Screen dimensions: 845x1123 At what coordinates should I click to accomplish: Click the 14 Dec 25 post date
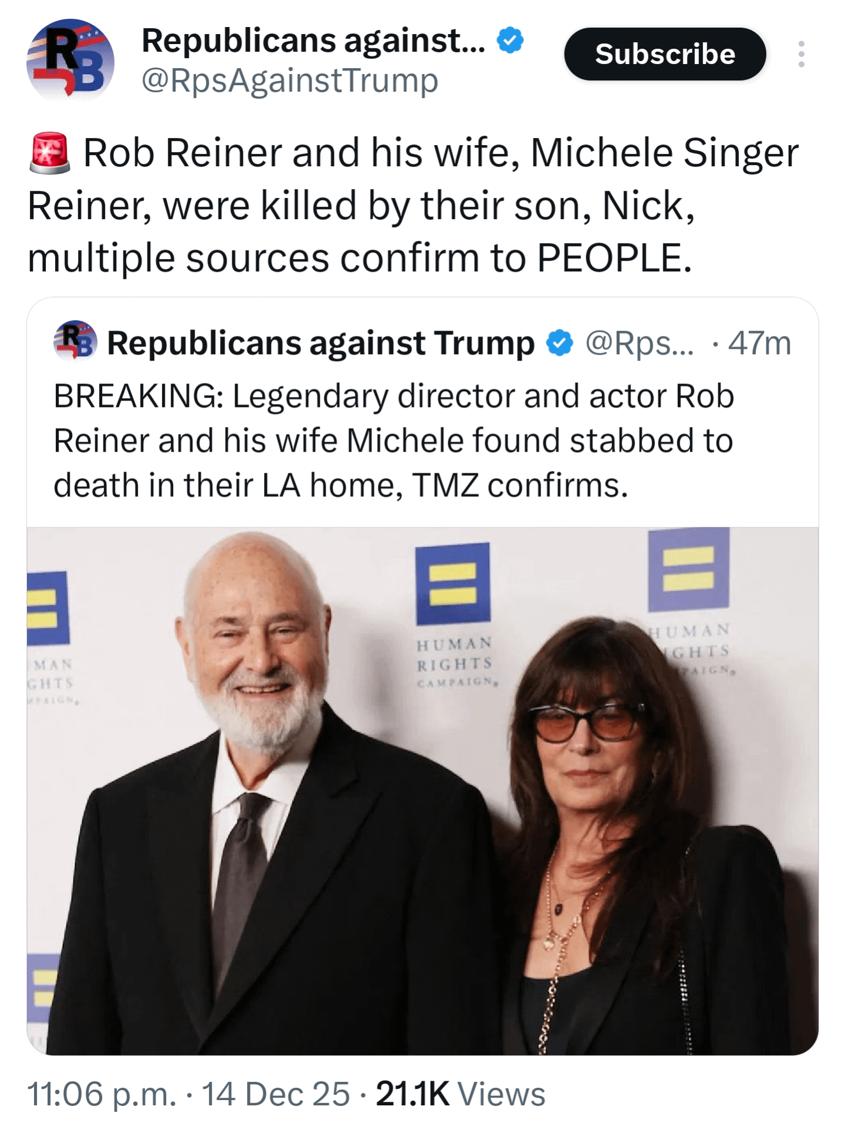[x=275, y=1094]
